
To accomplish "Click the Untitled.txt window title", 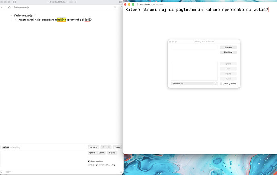I will pos(146,4).
